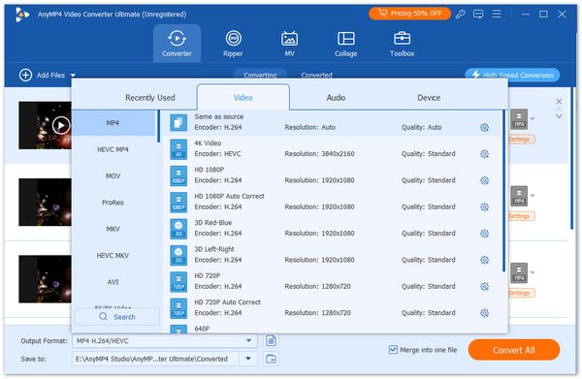The height and width of the screenshot is (379, 582).
Task: Click MP4 format icon of second video
Action: (x=519, y=196)
